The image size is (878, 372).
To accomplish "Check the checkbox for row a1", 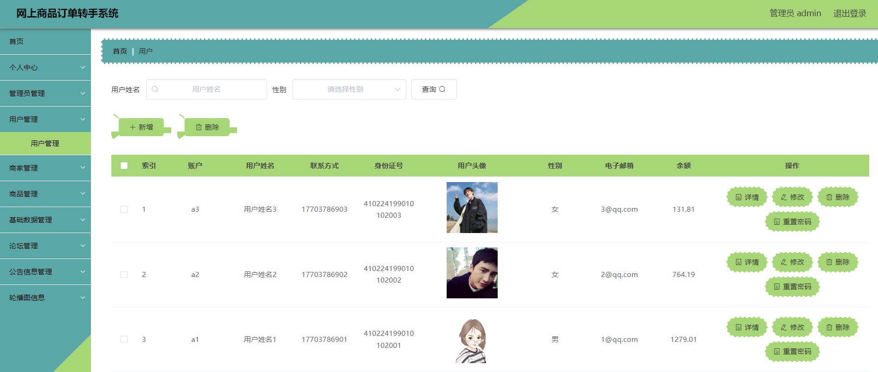I will tap(124, 340).
